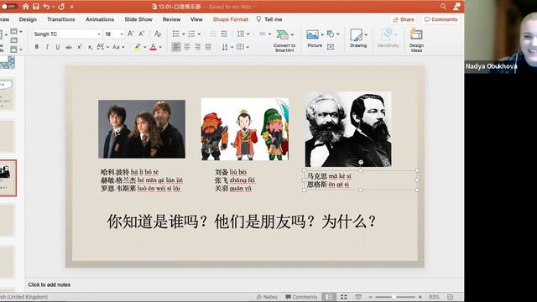Viewport: 537px width, 302px height.
Task: Open the text Columns menu
Action: tap(265, 34)
